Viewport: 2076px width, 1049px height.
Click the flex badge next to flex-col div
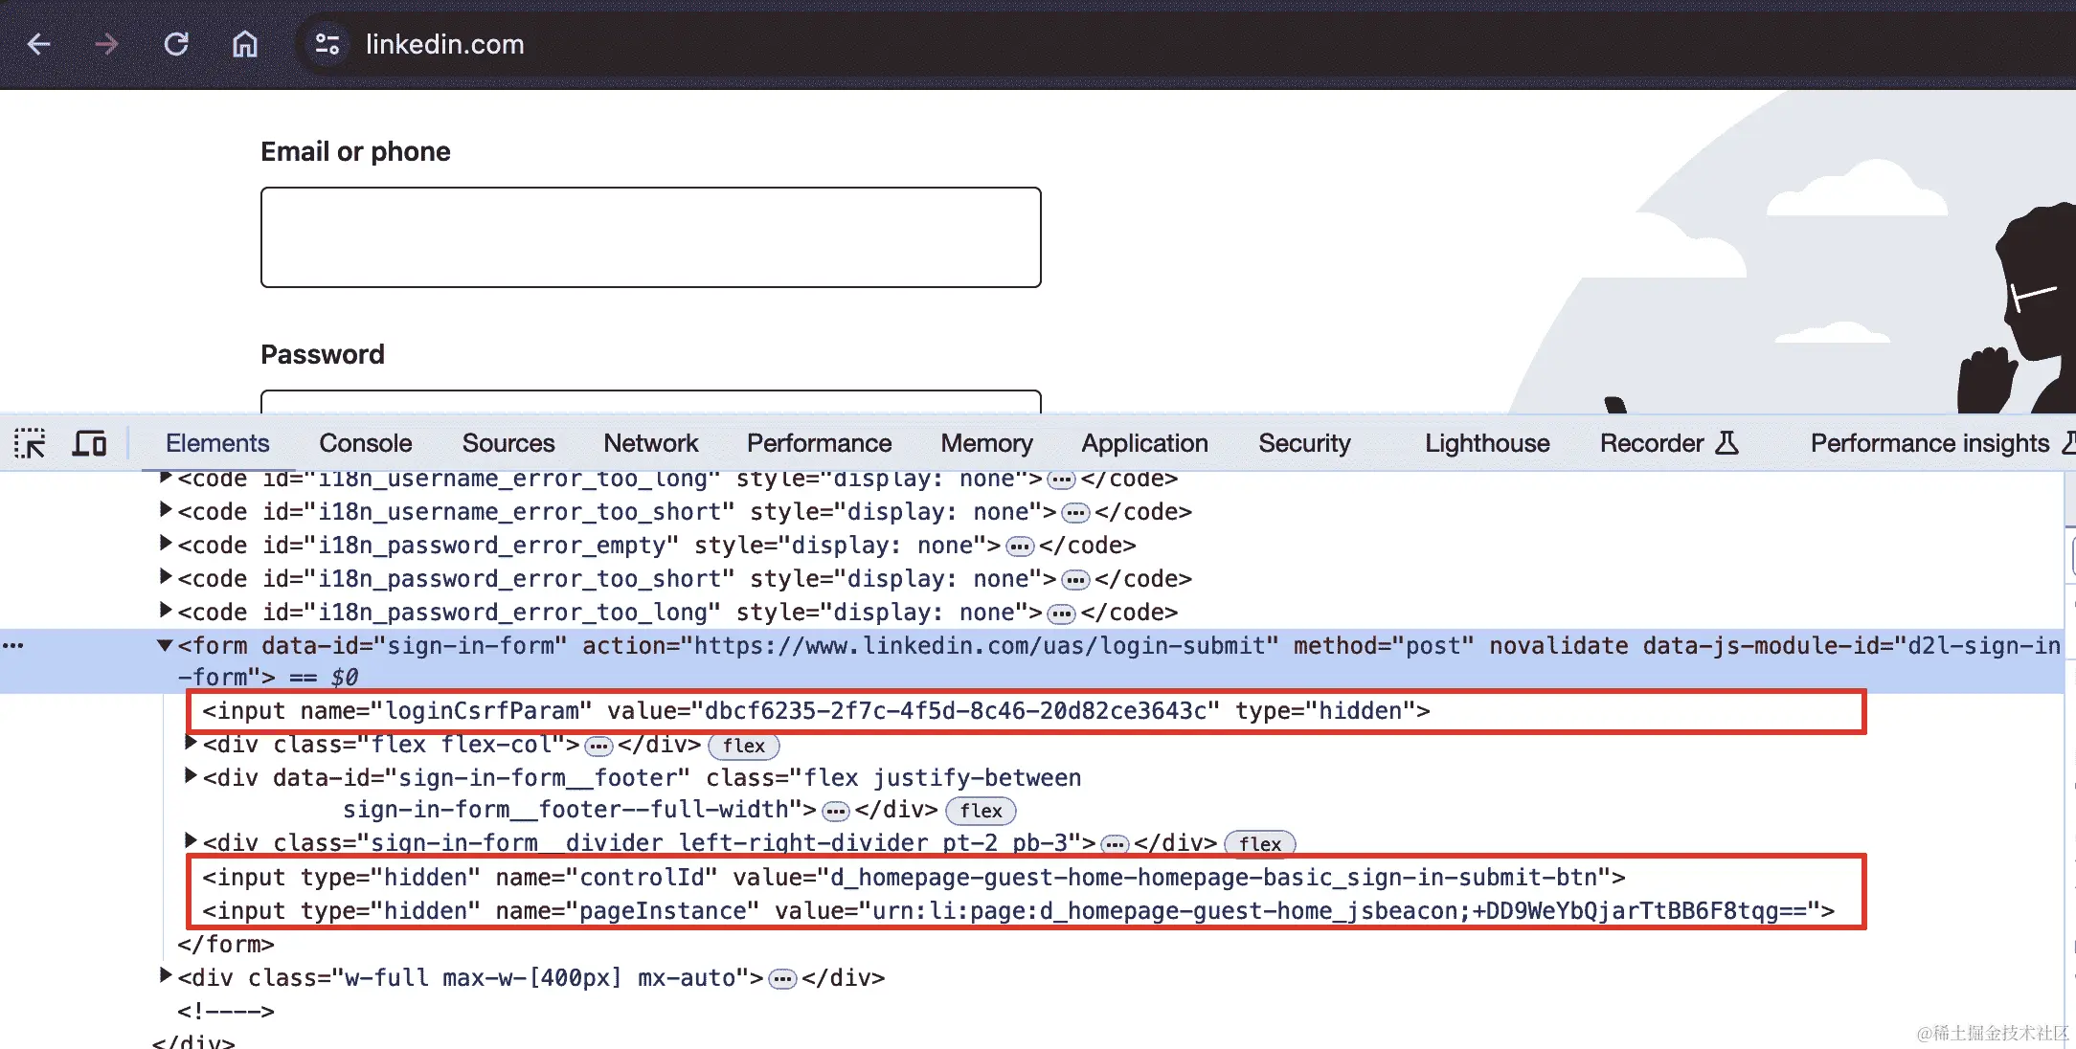coord(743,746)
